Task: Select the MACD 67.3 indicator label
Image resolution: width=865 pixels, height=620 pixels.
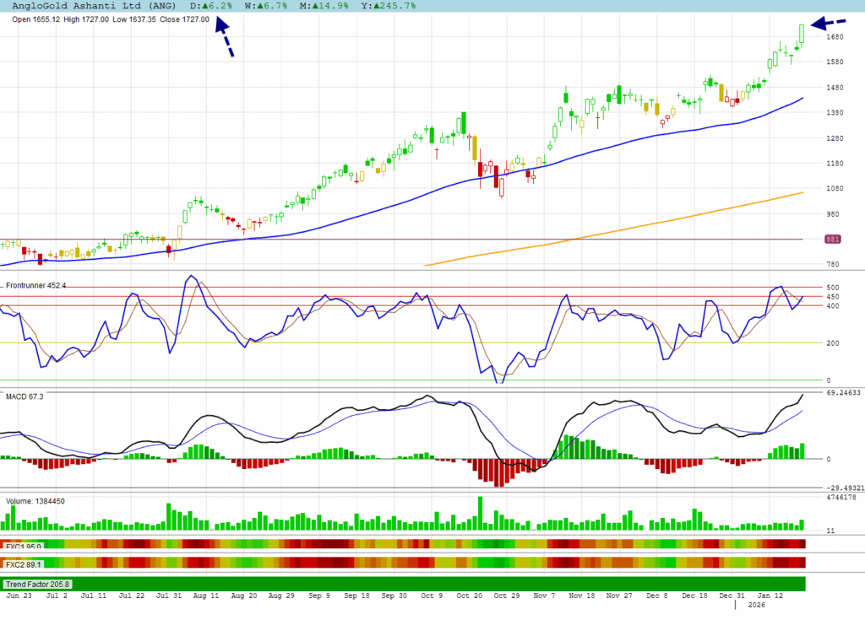Action: (x=24, y=395)
